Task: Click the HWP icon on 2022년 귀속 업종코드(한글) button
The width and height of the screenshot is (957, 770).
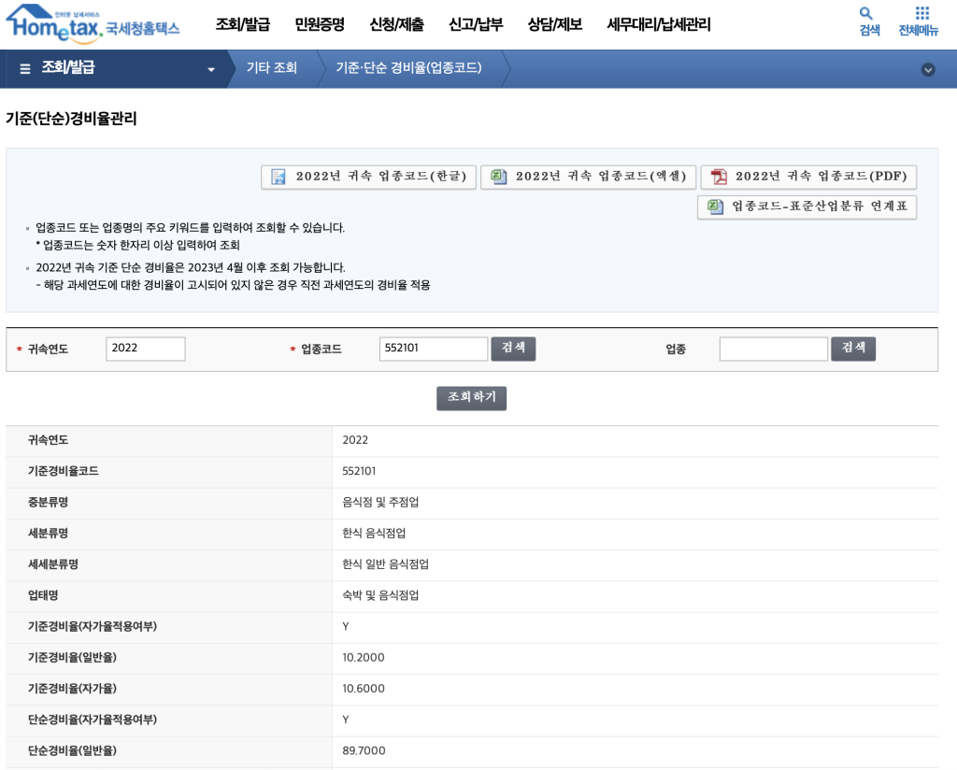Action: click(276, 177)
